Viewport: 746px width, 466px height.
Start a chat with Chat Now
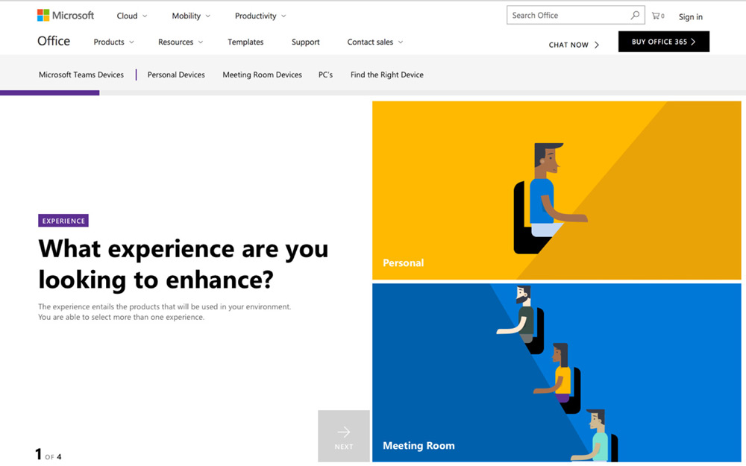(574, 45)
